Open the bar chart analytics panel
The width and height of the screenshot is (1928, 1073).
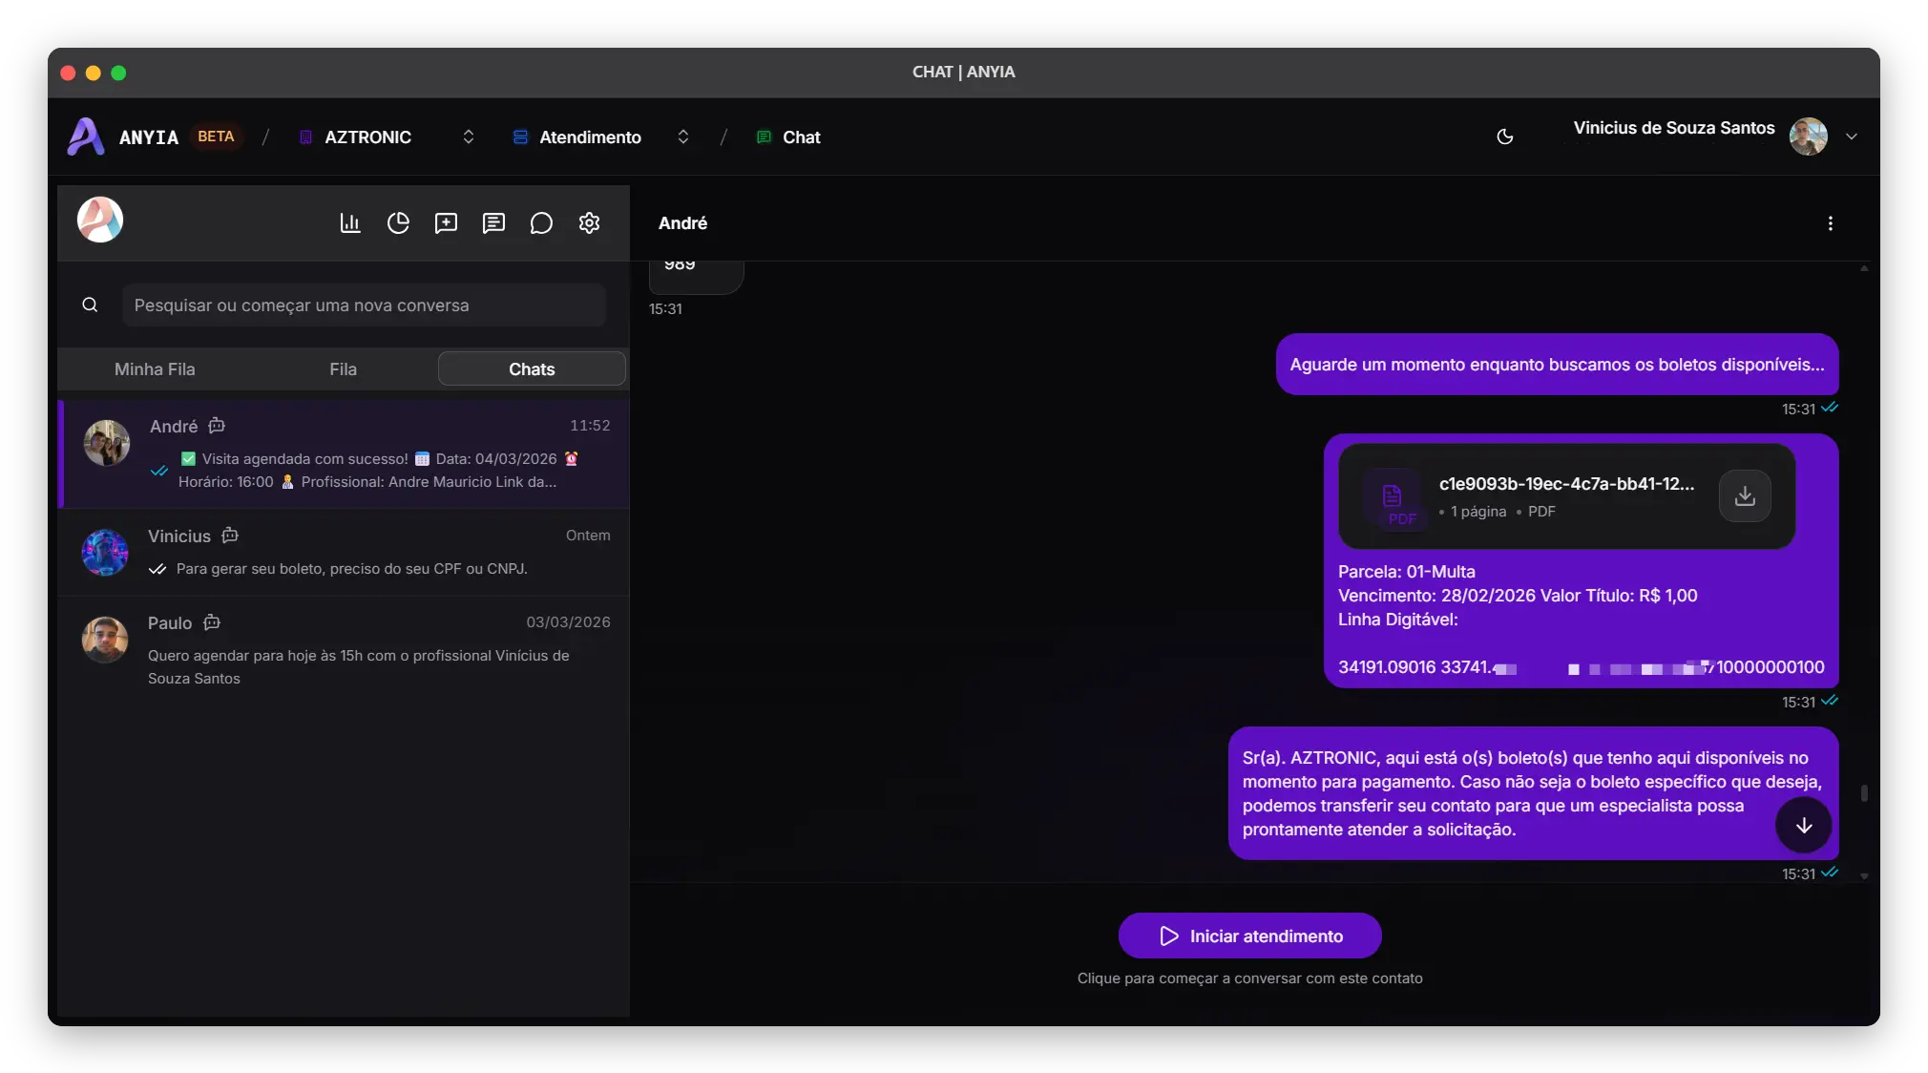click(x=349, y=222)
